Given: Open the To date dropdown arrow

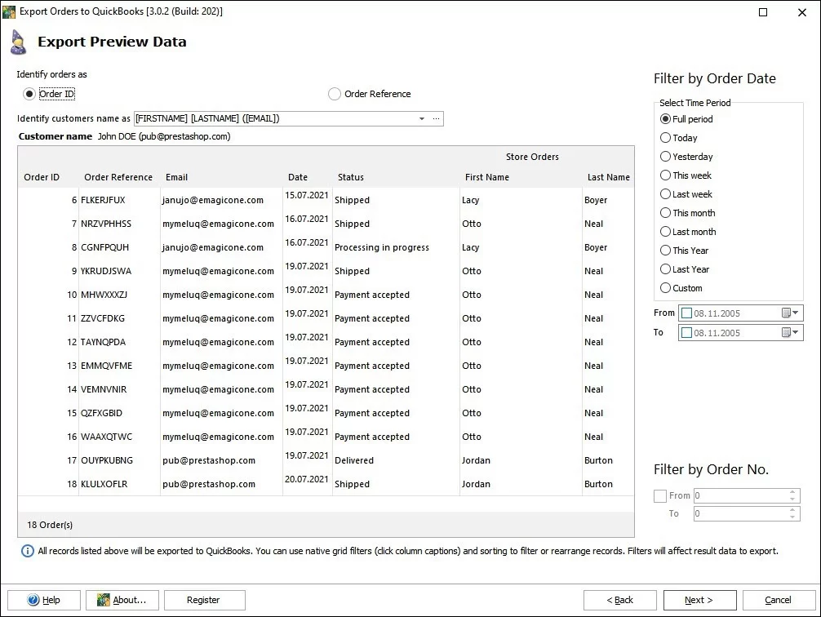Looking at the screenshot, I should pyautogui.click(x=793, y=332).
